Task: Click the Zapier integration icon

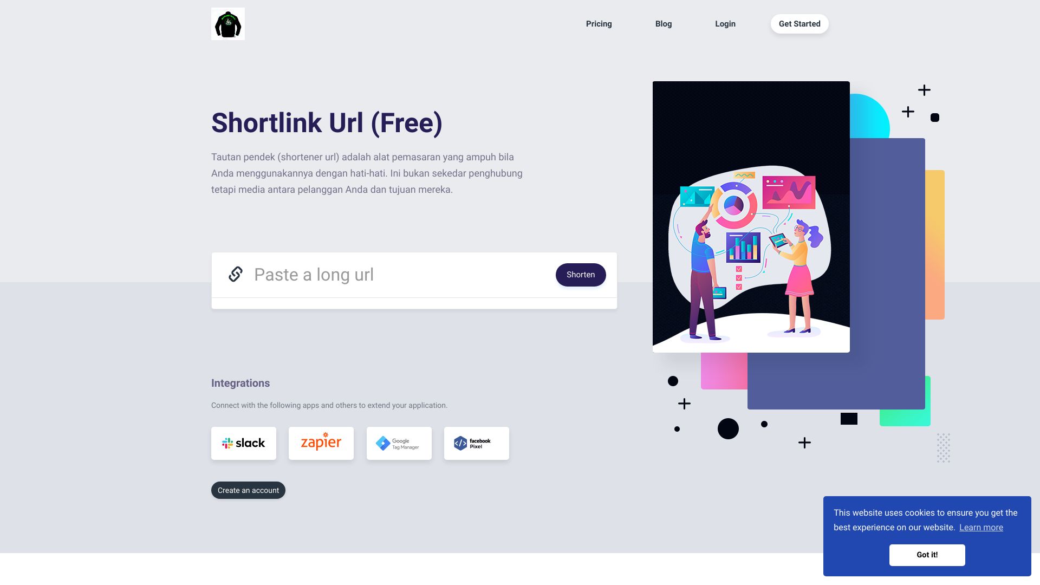Action: tap(321, 443)
